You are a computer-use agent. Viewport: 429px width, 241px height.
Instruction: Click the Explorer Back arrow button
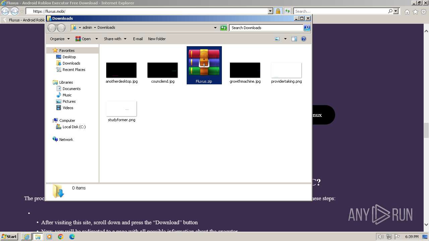click(x=52, y=28)
